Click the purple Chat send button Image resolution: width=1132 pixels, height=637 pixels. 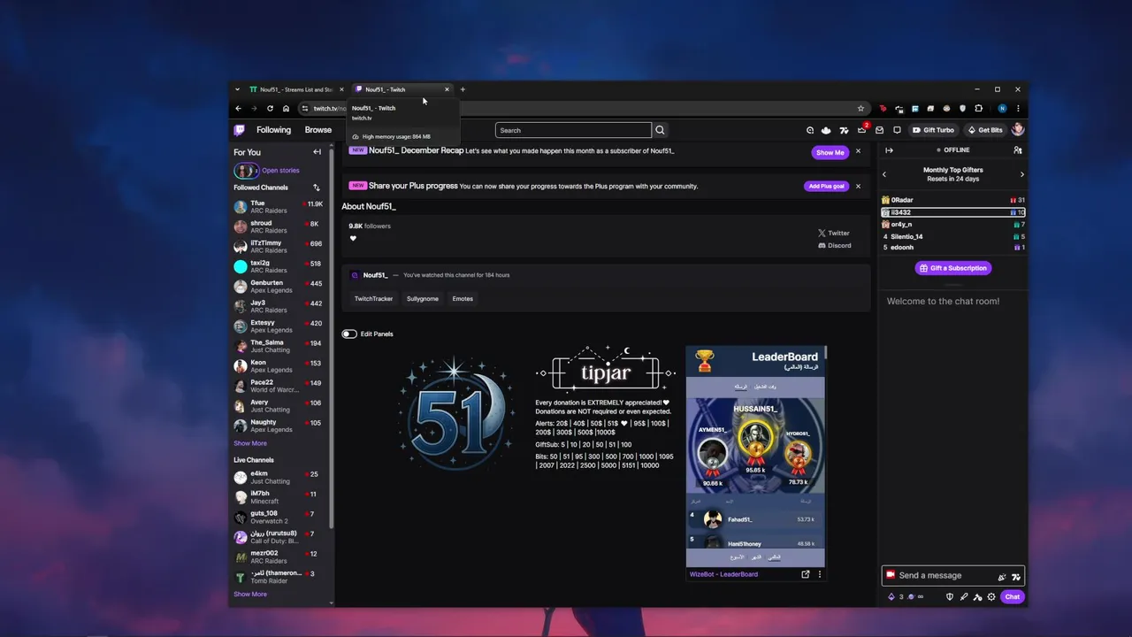(1013, 597)
